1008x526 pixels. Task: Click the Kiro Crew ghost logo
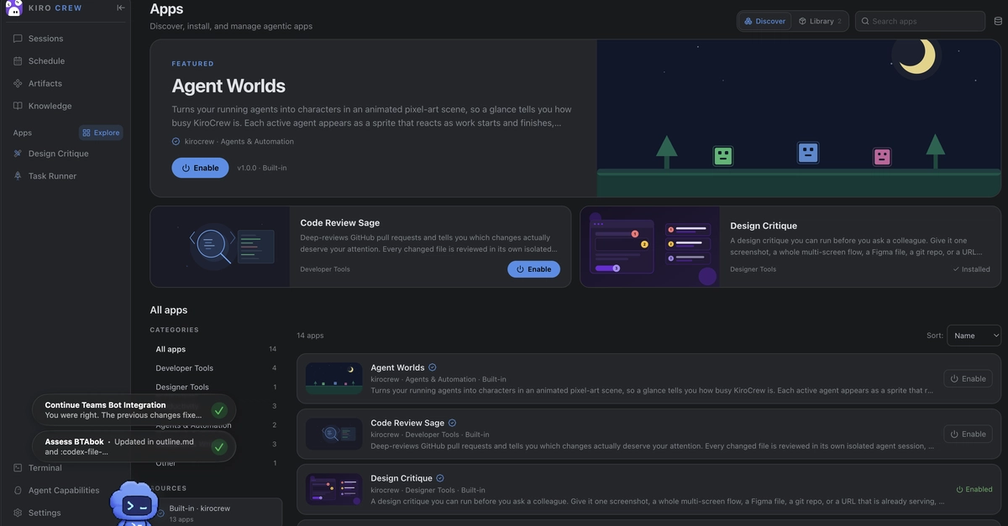[14, 8]
